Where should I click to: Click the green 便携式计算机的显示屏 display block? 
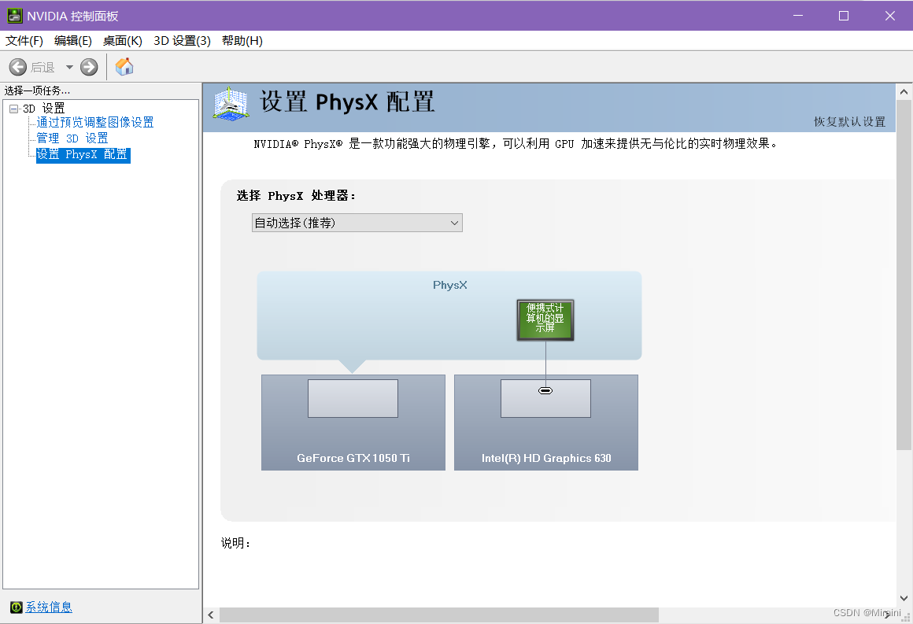[x=545, y=320]
